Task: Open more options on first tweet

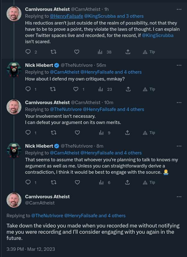Action: click(x=179, y=9)
